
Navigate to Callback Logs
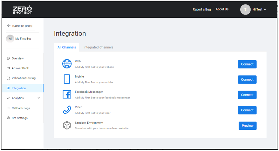[x=21, y=108]
